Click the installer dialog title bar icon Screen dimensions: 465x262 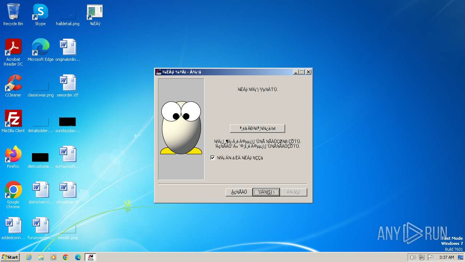click(159, 72)
